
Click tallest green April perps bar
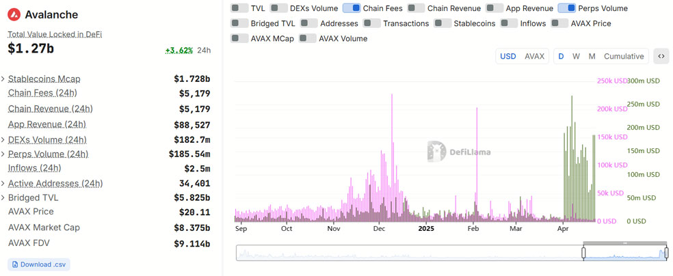pyautogui.click(x=572, y=158)
